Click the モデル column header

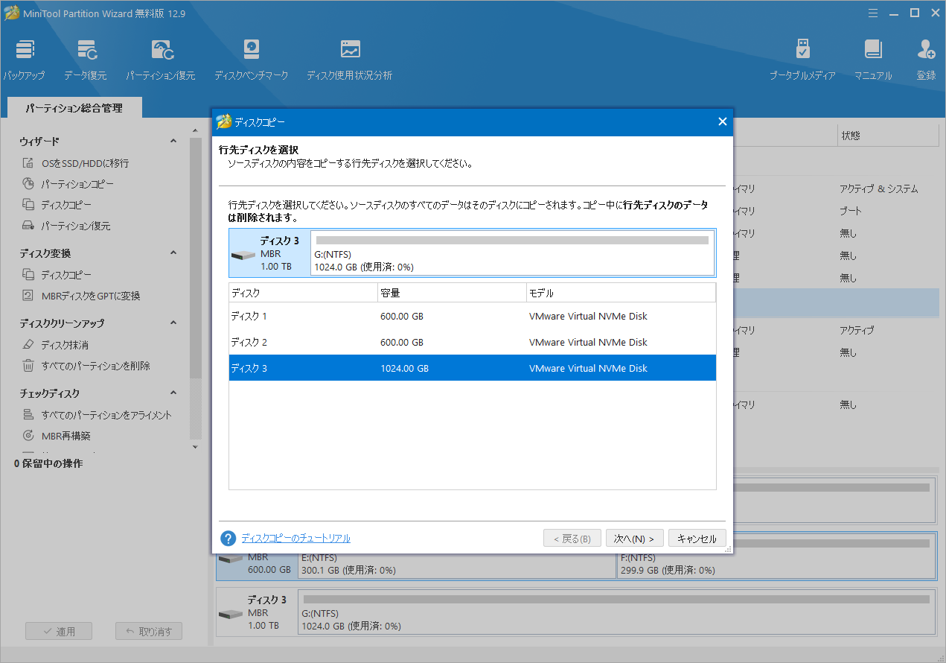(x=621, y=293)
